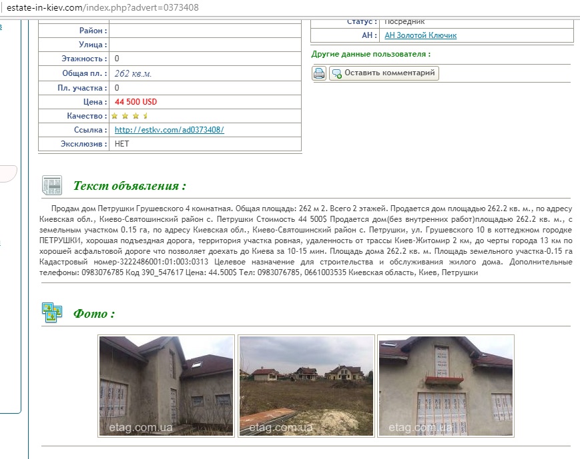580x459 pixels.
Task: Click the pictures icon beside Фото heading
Action: click(x=52, y=312)
